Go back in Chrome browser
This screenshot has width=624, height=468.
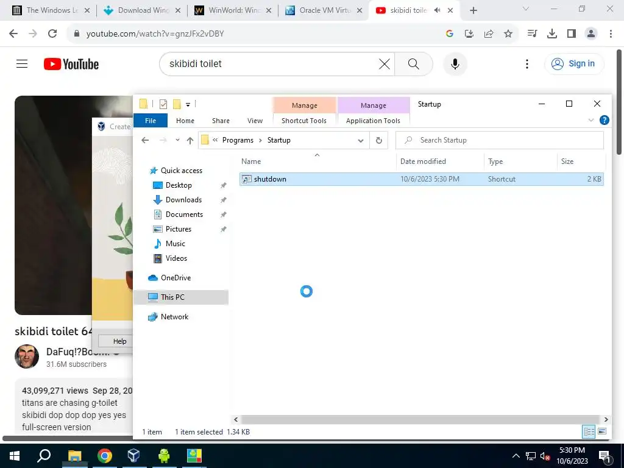[x=13, y=34]
